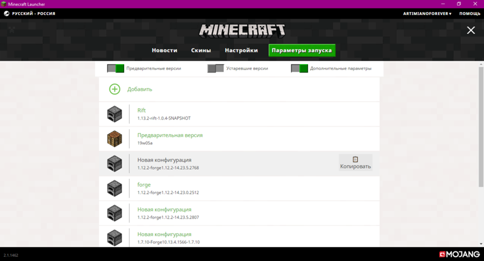Screen dimensions: 484x261
Task: Close the launch options panel with X
Action: 471,30
